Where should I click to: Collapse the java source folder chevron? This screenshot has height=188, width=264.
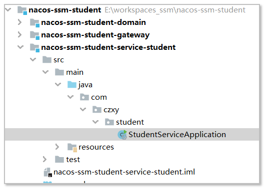coord(58,84)
